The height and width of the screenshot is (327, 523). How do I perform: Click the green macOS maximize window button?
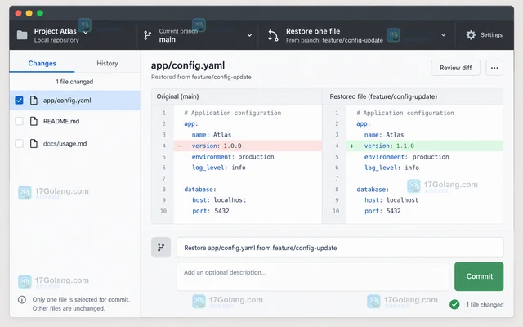(40, 13)
